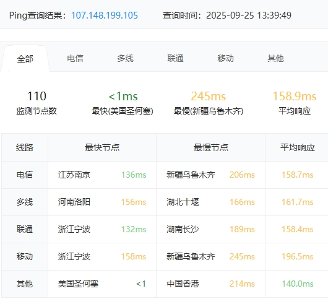Click the 245ms slowest node statistic
The width and height of the screenshot is (328, 304).
209,103
